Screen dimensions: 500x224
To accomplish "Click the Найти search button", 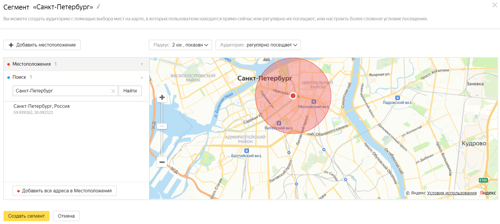I will (x=130, y=91).
